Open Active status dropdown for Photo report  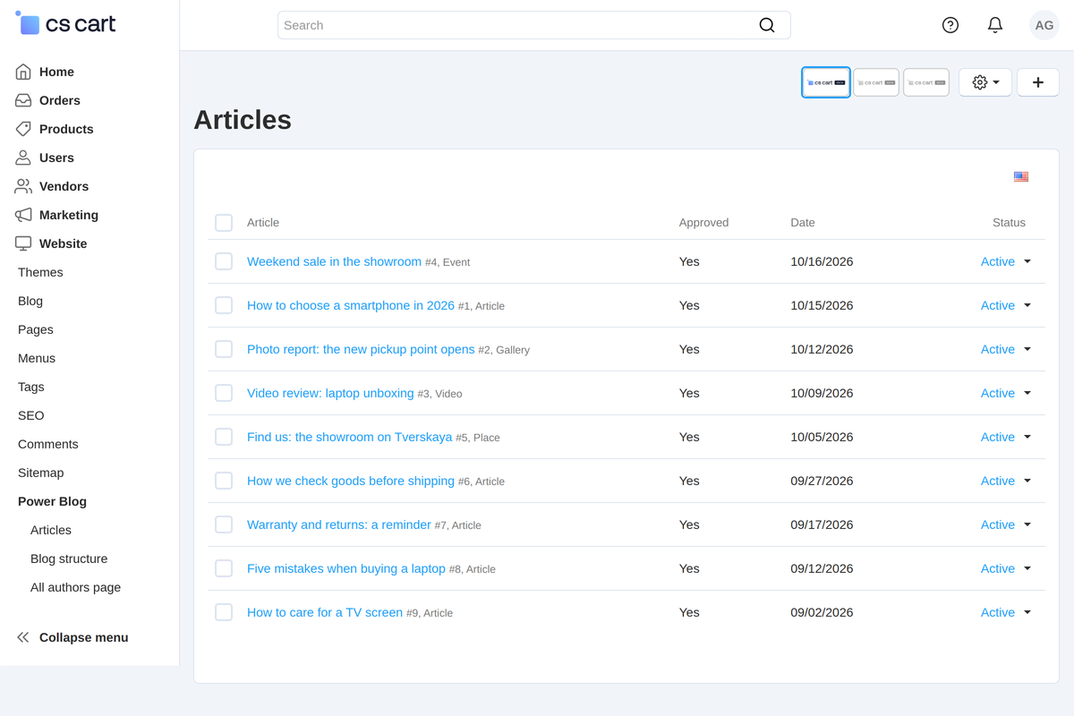(x=1006, y=349)
